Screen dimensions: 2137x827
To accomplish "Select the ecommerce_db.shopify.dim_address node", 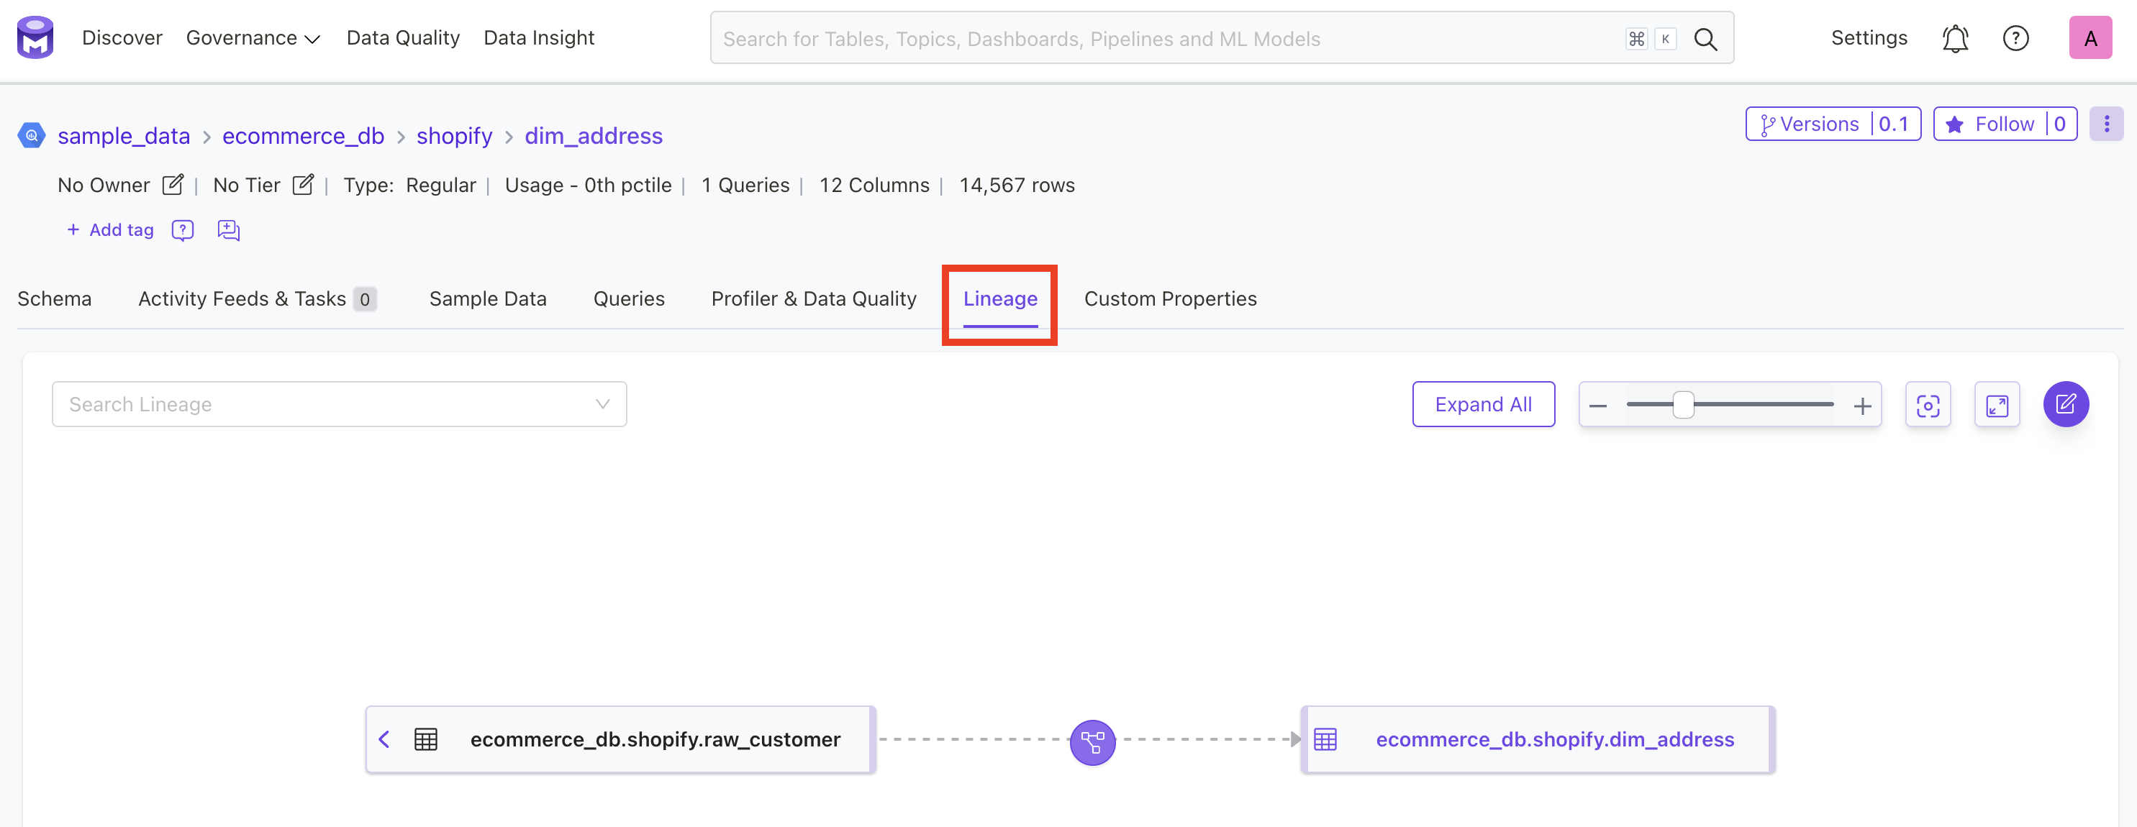I will (1537, 739).
